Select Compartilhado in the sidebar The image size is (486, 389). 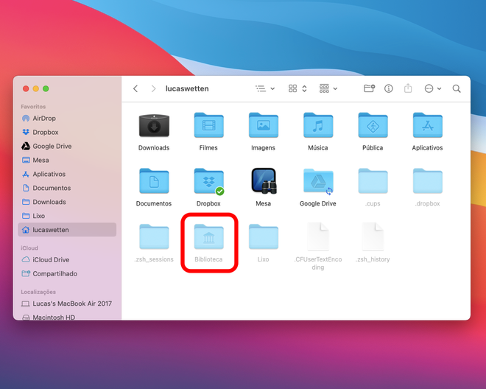point(67,273)
